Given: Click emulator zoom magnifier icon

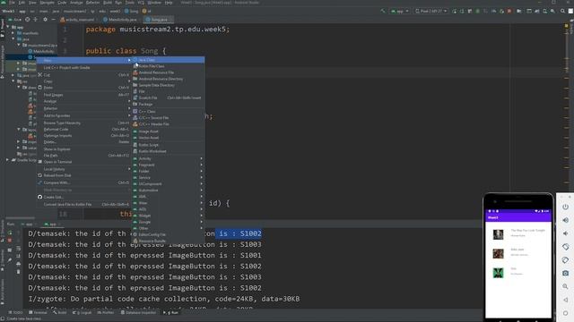Looking at the screenshot, I should click(x=565, y=286).
